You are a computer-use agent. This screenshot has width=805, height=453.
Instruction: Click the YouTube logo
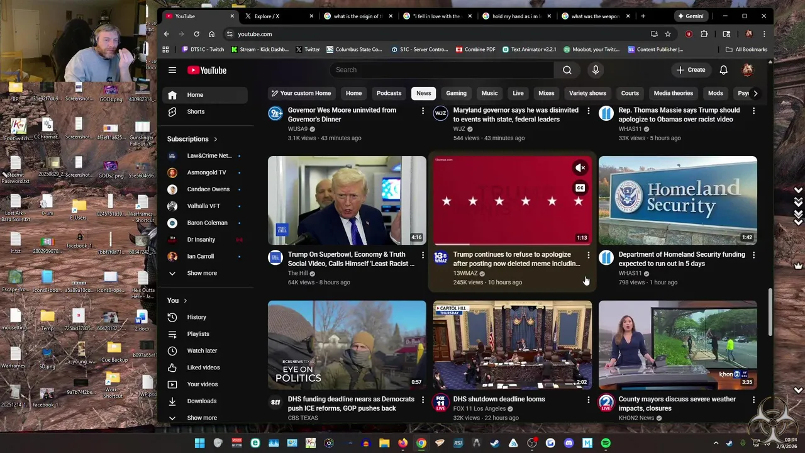coord(207,70)
